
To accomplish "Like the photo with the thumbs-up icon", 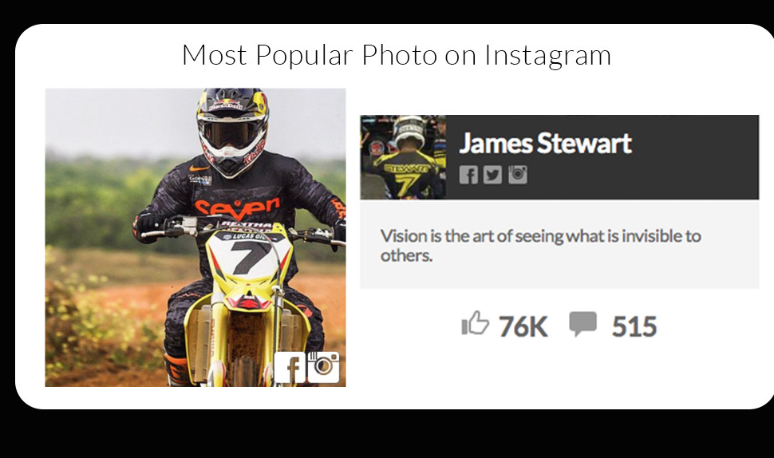I will 475,323.
